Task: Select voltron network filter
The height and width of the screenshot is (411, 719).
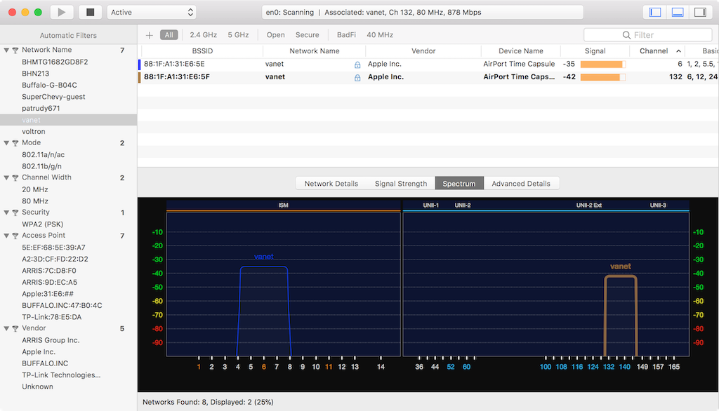Action: coord(34,131)
